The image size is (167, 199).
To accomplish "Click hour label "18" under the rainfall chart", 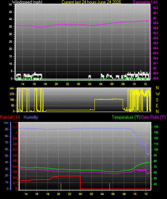I will coord(48,194).
